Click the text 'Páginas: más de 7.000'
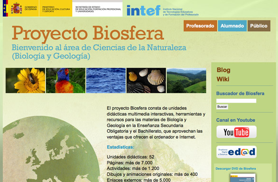The image size is (278, 182). tap(130, 163)
